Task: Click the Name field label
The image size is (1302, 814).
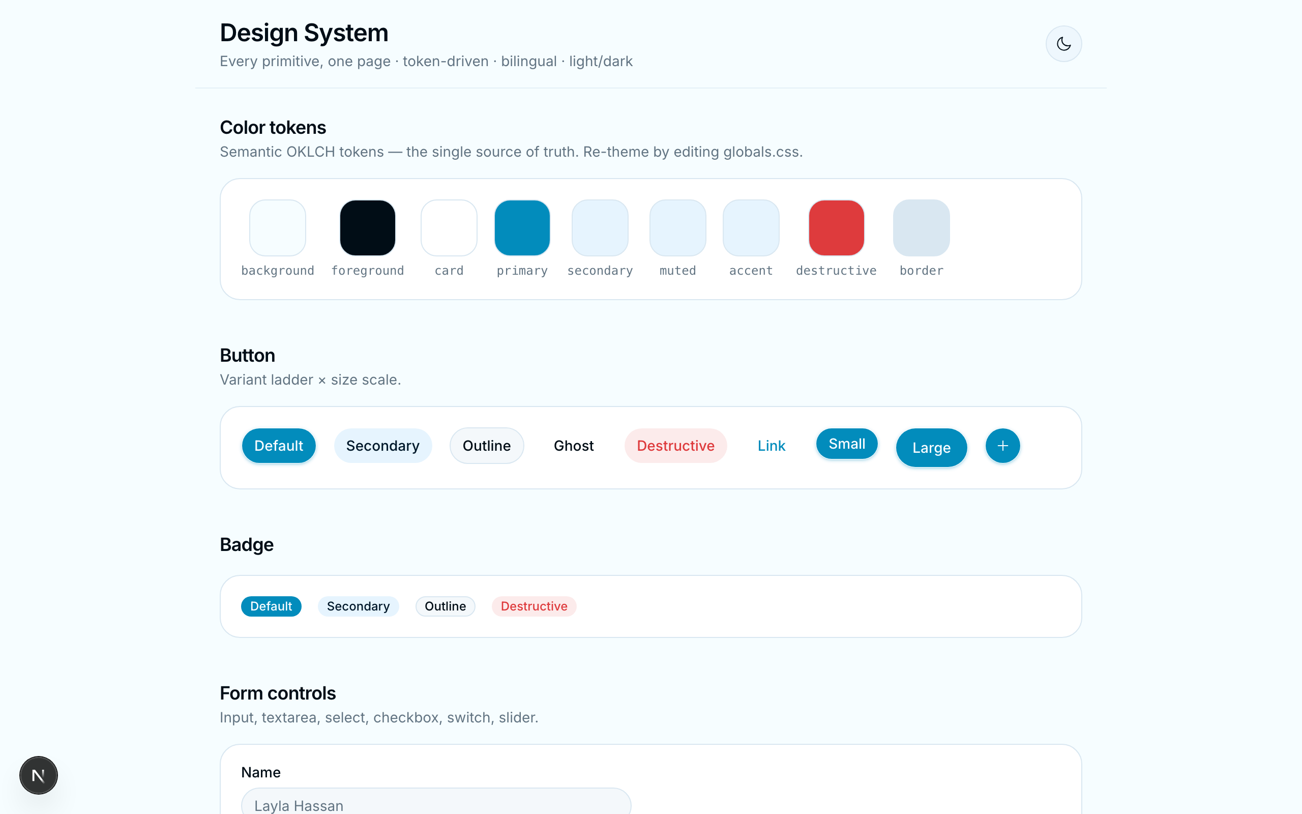Action: pos(261,773)
